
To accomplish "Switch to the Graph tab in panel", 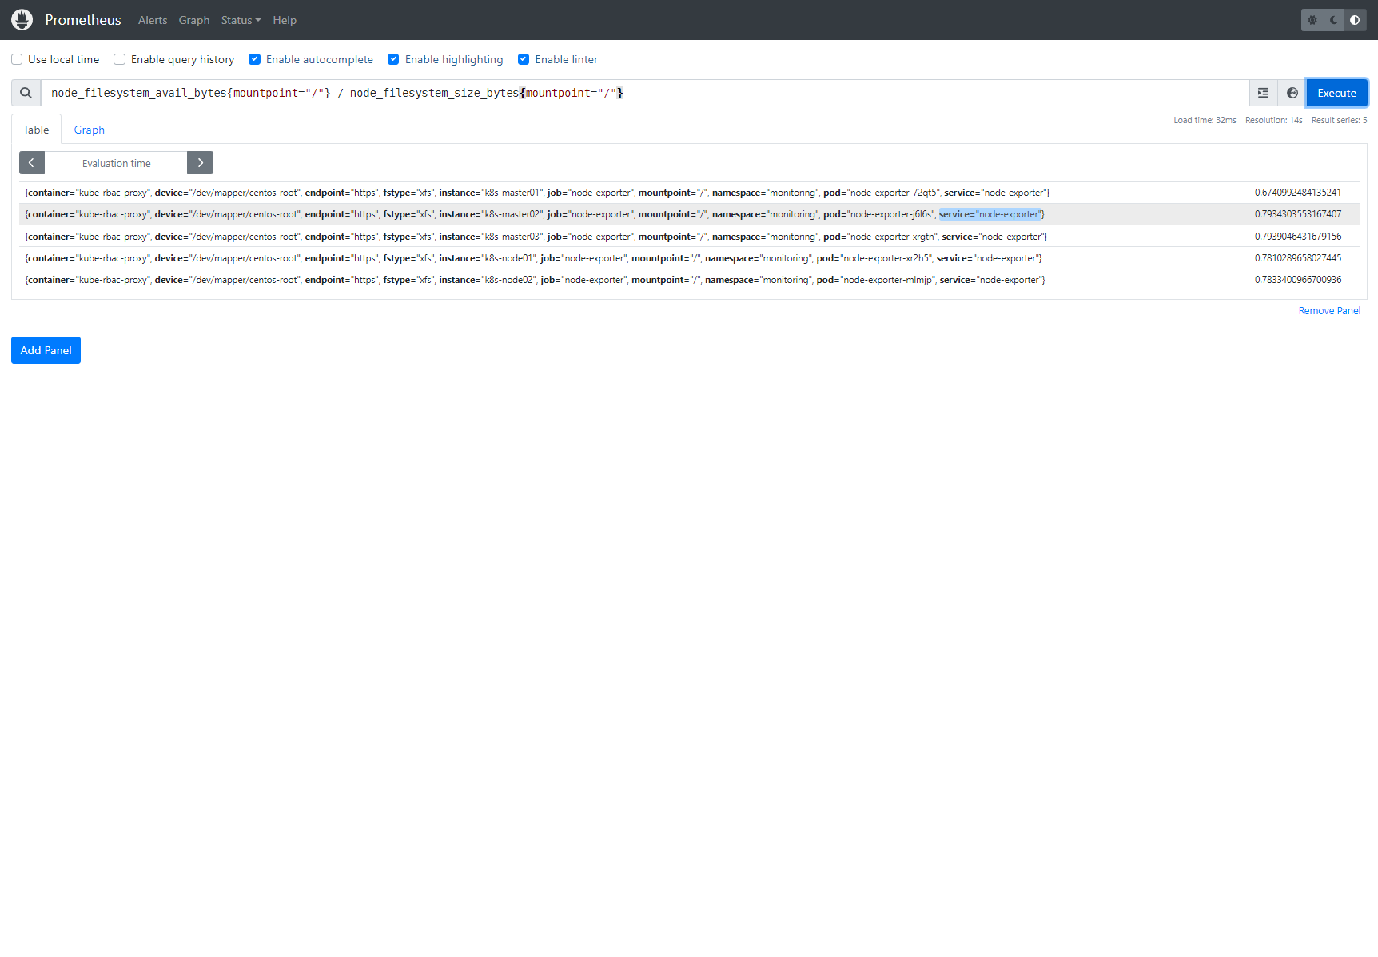I will coord(90,130).
